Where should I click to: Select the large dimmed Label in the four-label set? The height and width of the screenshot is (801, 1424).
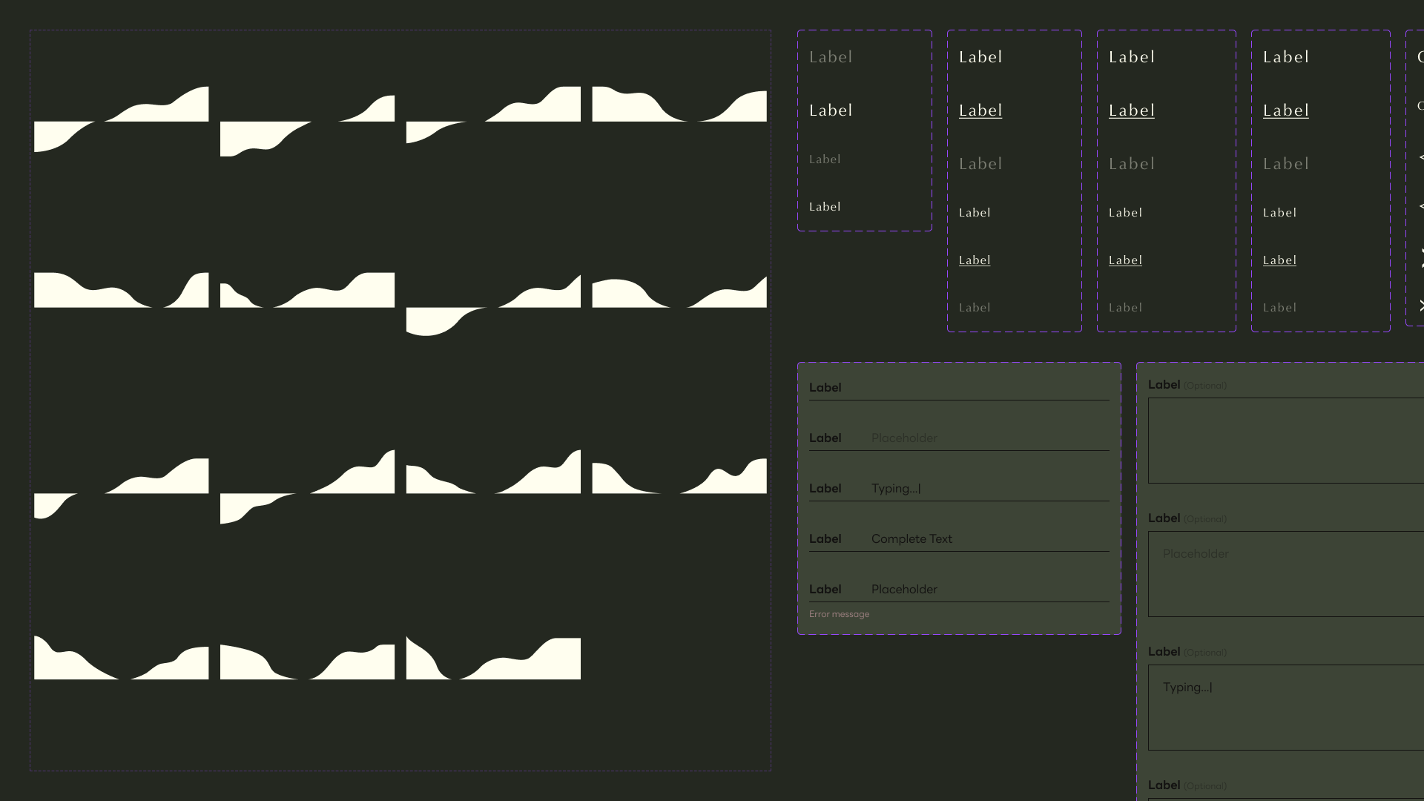tap(831, 57)
